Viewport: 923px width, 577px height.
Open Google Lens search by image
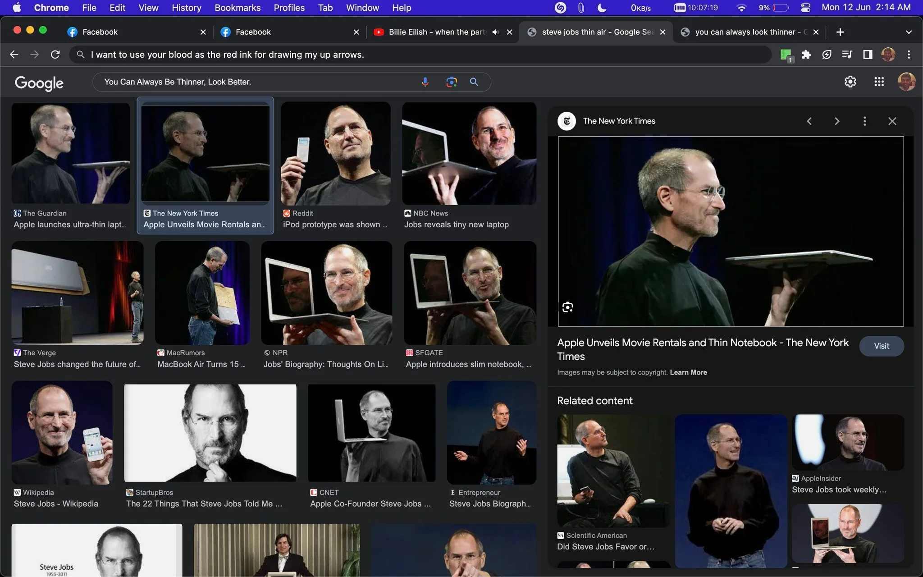[x=451, y=82]
